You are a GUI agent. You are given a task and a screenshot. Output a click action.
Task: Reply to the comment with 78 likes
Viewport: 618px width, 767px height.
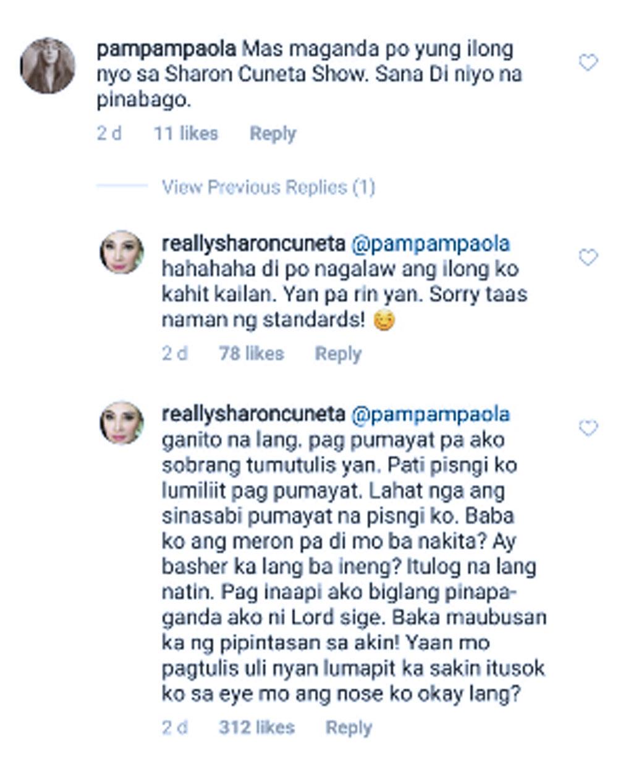pyautogui.click(x=338, y=354)
